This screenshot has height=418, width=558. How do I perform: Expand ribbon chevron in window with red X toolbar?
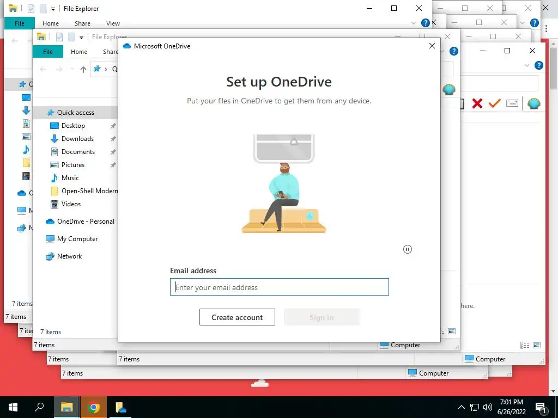pos(527,65)
